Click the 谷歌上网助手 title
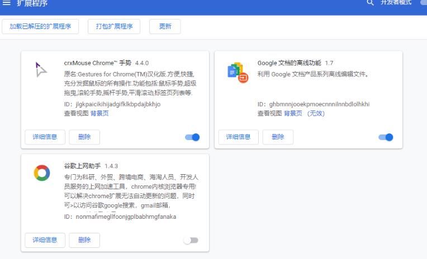 82,166
